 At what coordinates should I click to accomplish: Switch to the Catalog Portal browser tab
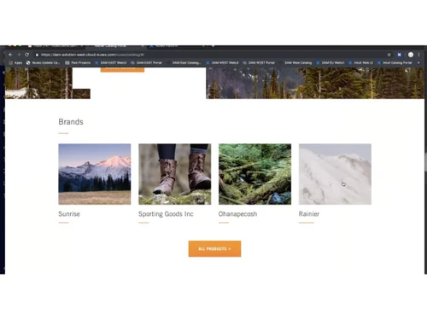pos(115,46)
